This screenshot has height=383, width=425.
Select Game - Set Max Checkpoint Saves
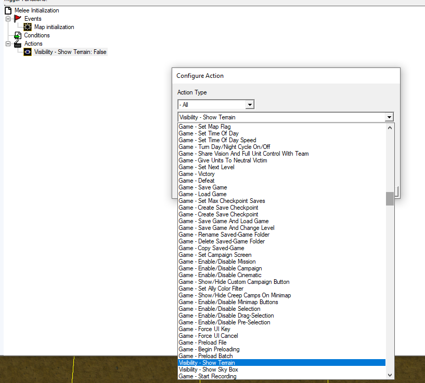[281, 201]
